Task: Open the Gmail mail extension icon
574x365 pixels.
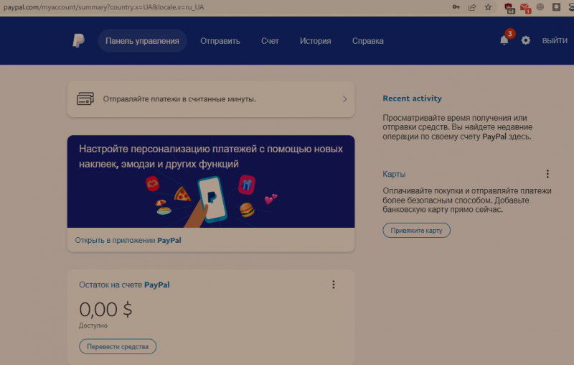Action: 525,7
